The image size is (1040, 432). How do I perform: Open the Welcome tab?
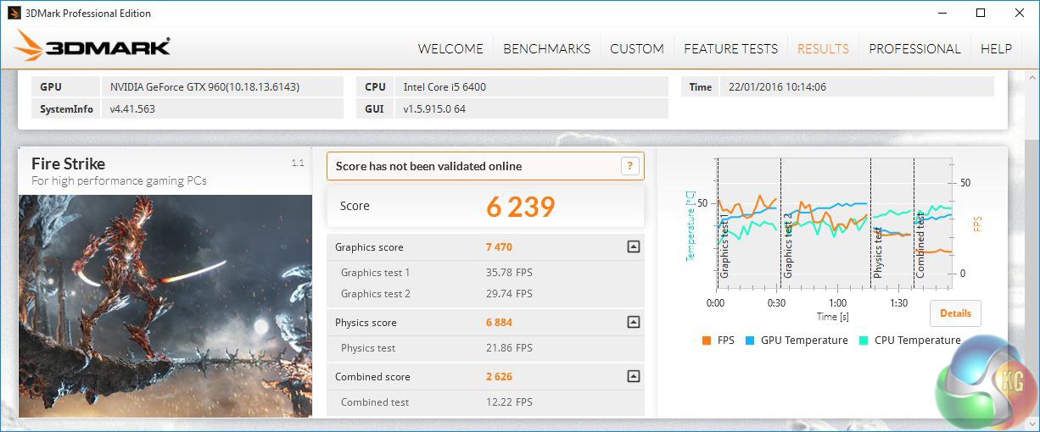point(450,48)
